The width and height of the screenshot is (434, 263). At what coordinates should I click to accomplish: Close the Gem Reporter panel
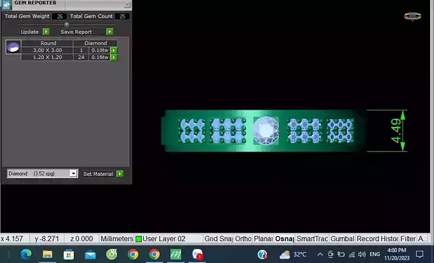(127, 4)
